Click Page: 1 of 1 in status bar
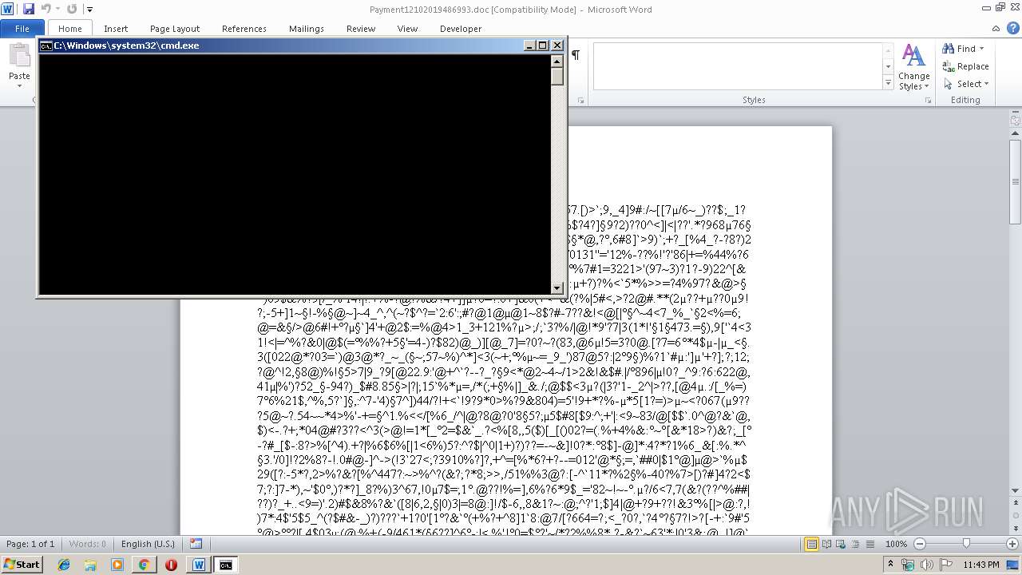The height and width of the screenshot is (575, 1022). tap(30, 544)
